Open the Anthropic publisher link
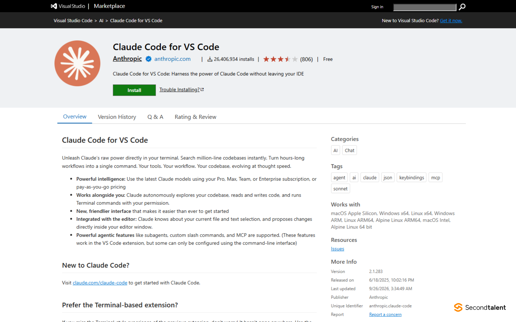Viewport: 516px width, 322px height. [127, 59]
